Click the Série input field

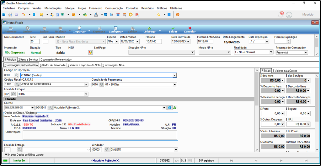[35, 41]
